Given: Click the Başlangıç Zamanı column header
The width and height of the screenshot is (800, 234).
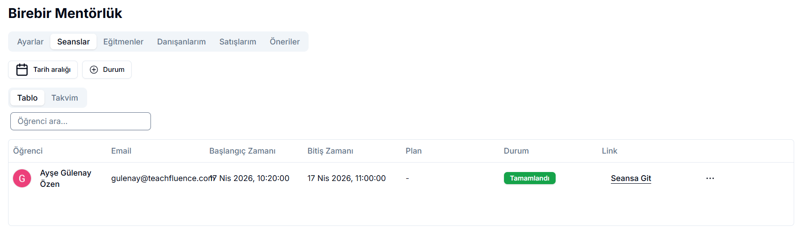Looking at the screenshot, I should (242, 151).
